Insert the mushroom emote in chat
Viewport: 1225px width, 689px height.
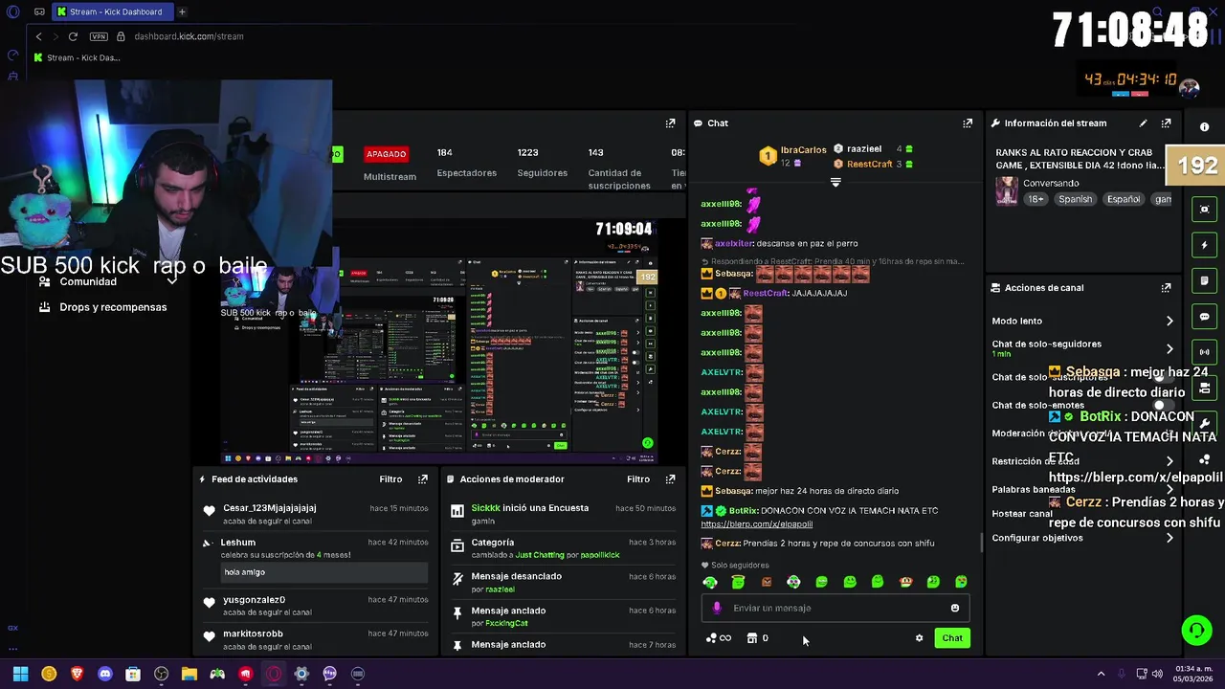pos(905,582)
